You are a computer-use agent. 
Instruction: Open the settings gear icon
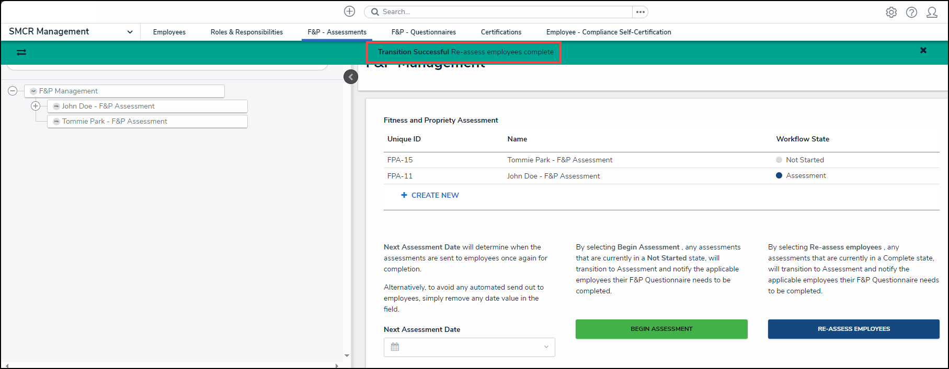[x=891, y=12]
